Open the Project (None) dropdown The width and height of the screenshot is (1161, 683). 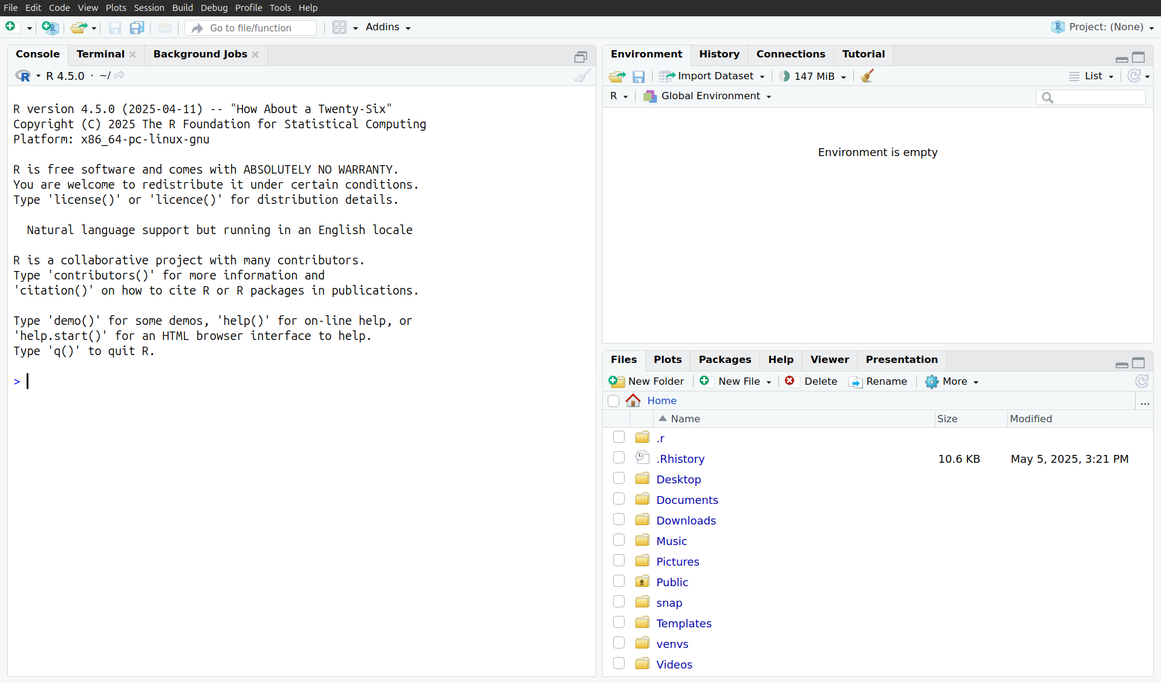click(x=1103, y=27)
